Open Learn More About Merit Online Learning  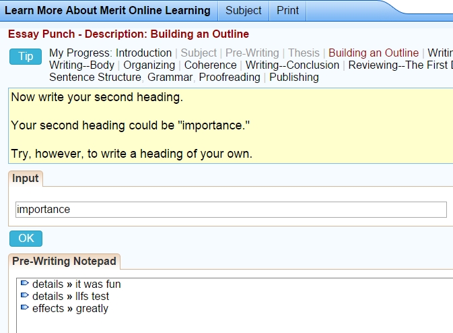pos(108,10)
